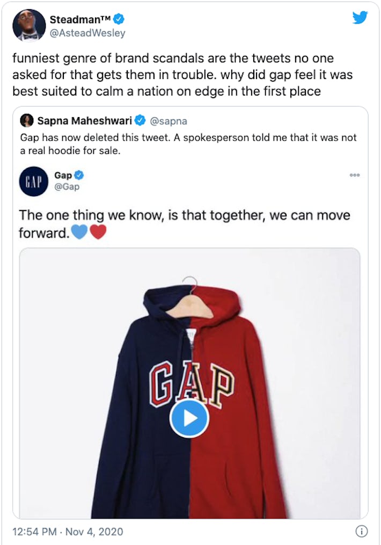Click the Gap verified badge

[x=80, y=175]
